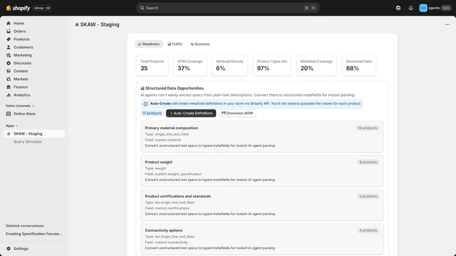Focus the Search input field
This screenshot has width=456, height=256.
coord(227,8)
